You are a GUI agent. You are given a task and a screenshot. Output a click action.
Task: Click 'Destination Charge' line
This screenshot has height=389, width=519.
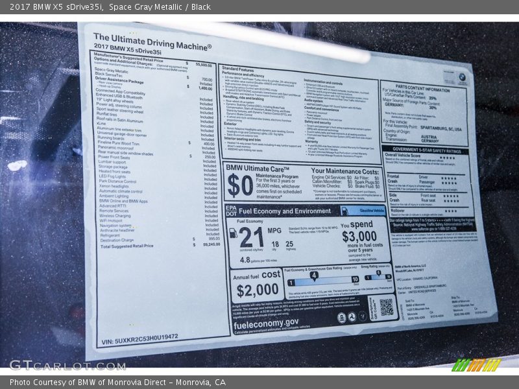point(117,240)
